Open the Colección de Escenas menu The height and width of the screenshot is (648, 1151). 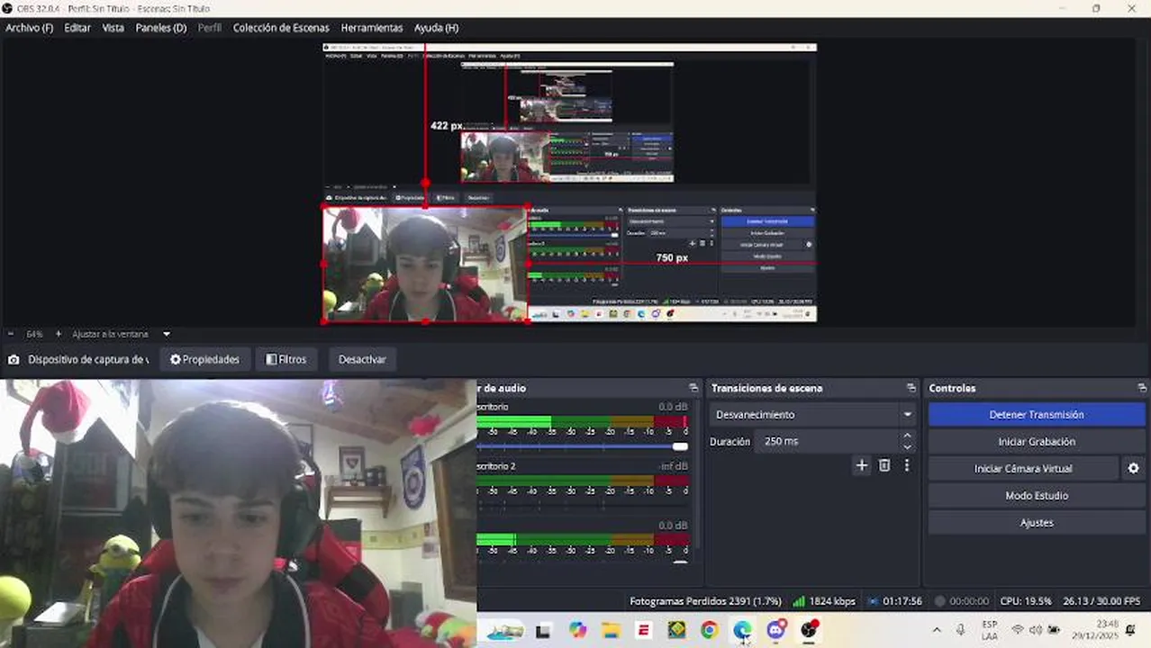tap(281, 28)
